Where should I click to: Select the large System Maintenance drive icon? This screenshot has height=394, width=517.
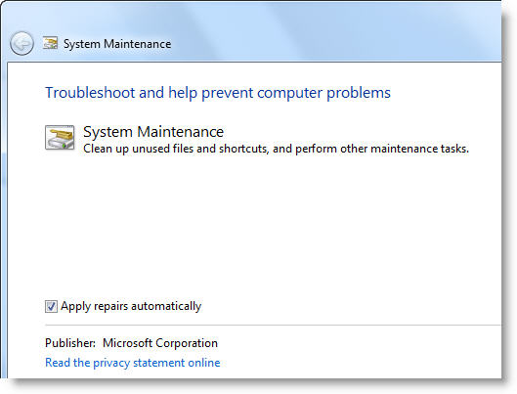tap(60, 138)
